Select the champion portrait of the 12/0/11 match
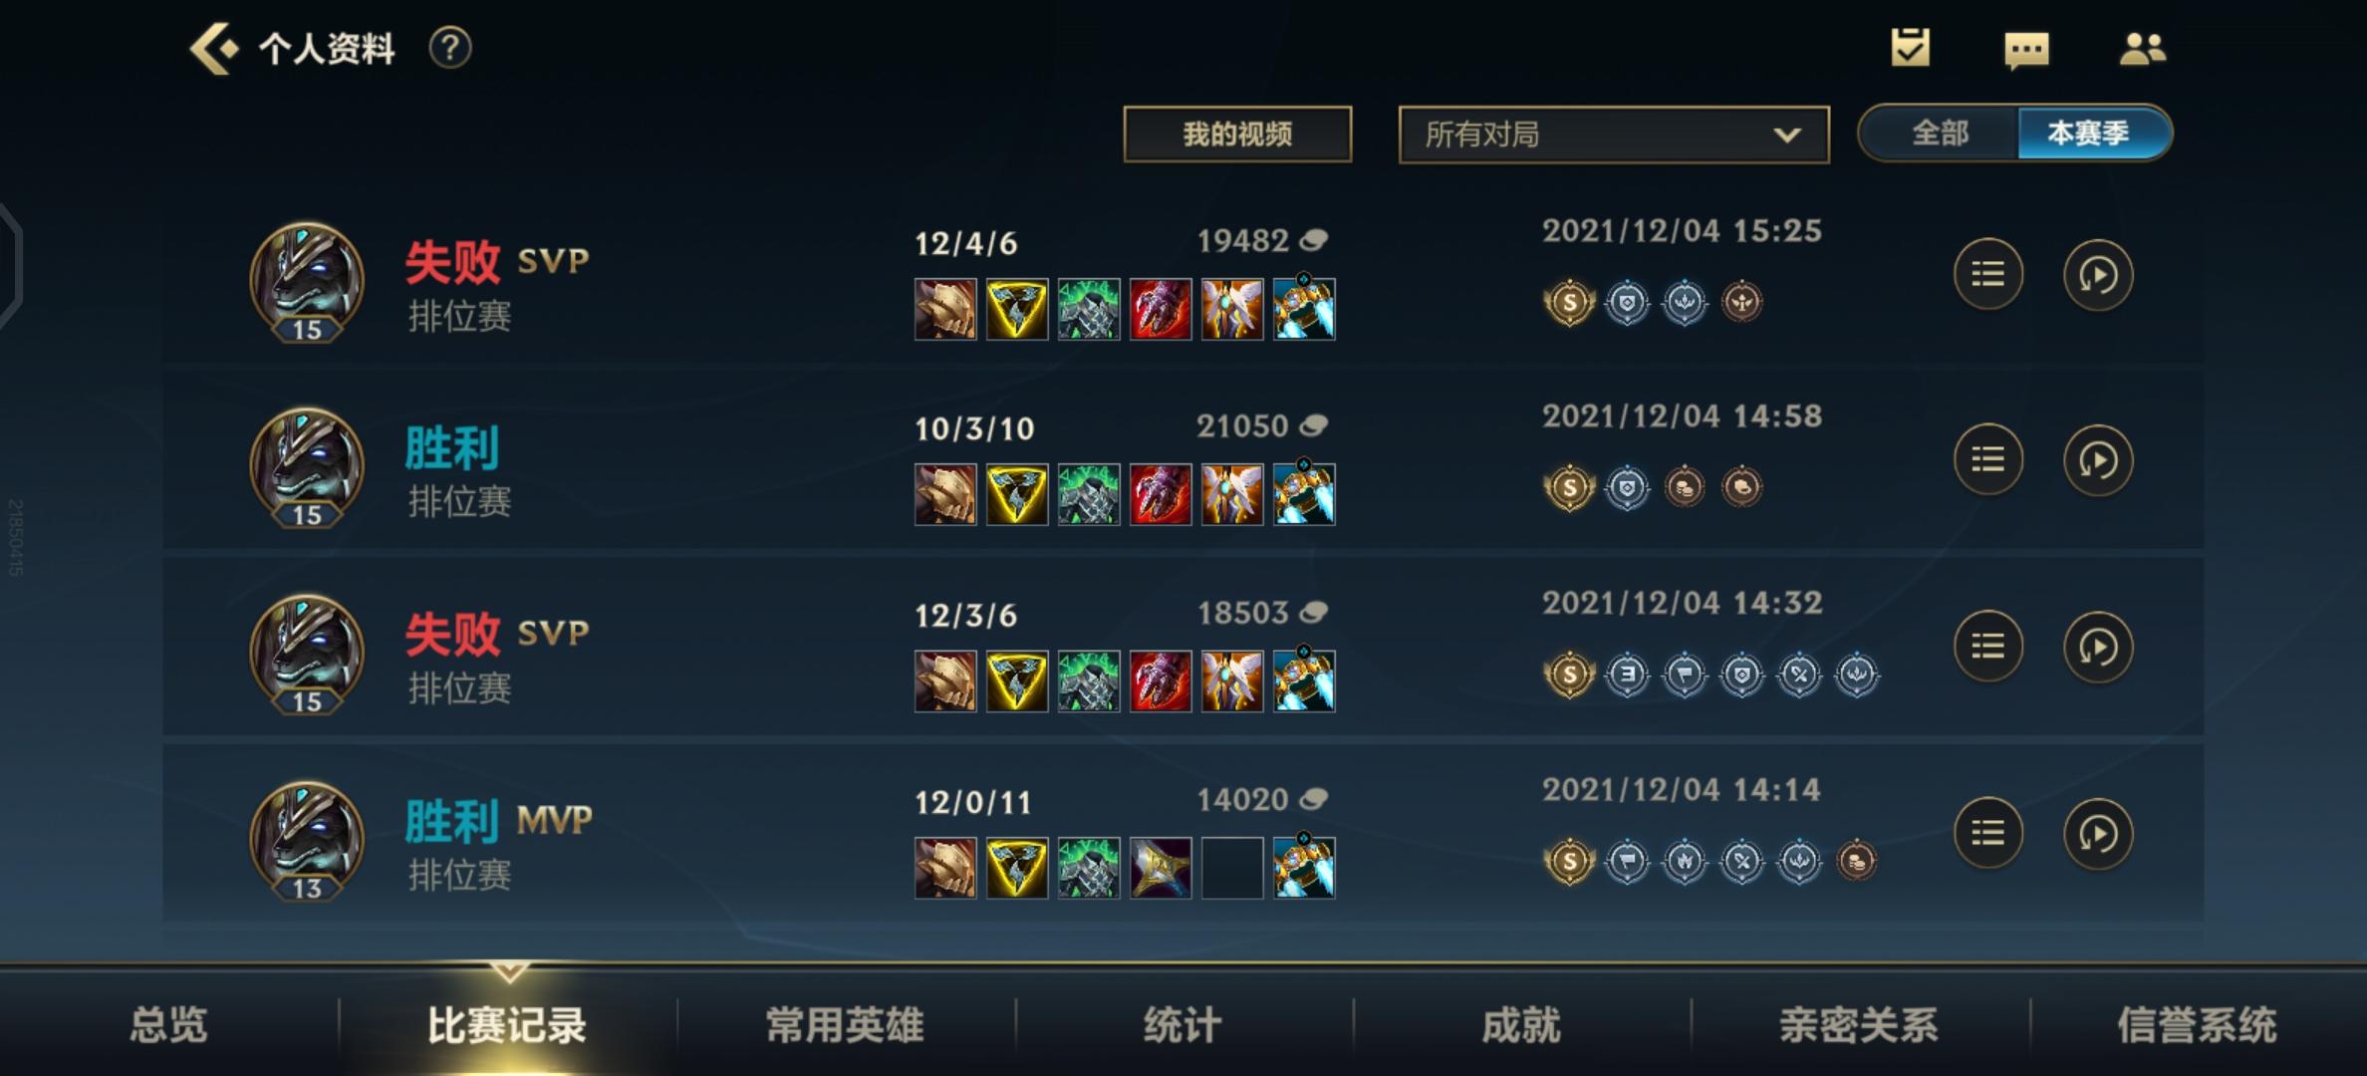The height and width of the screenshot is (1076, 2367). (x=306, y=841)
